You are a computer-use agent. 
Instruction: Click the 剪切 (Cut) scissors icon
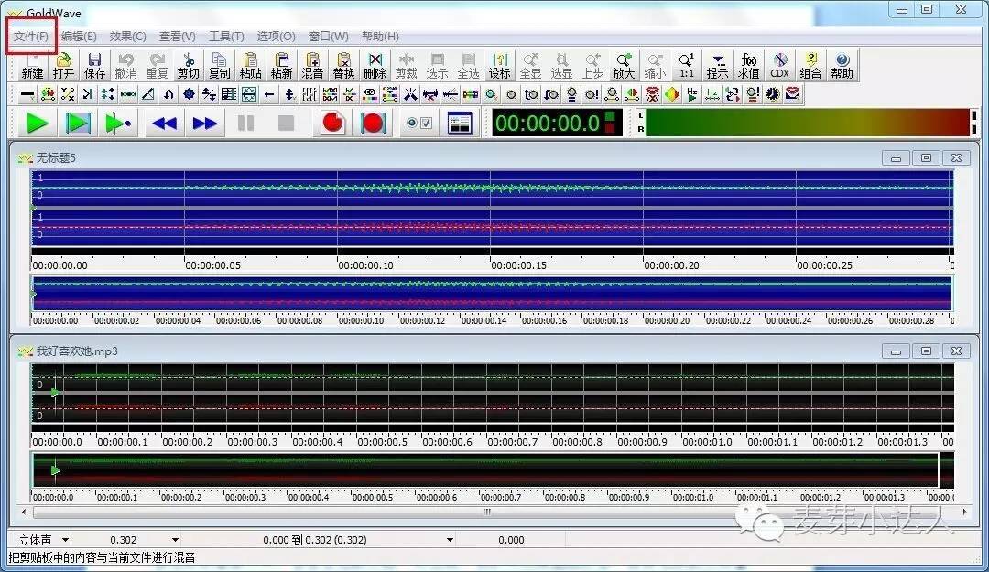point(188,66)
